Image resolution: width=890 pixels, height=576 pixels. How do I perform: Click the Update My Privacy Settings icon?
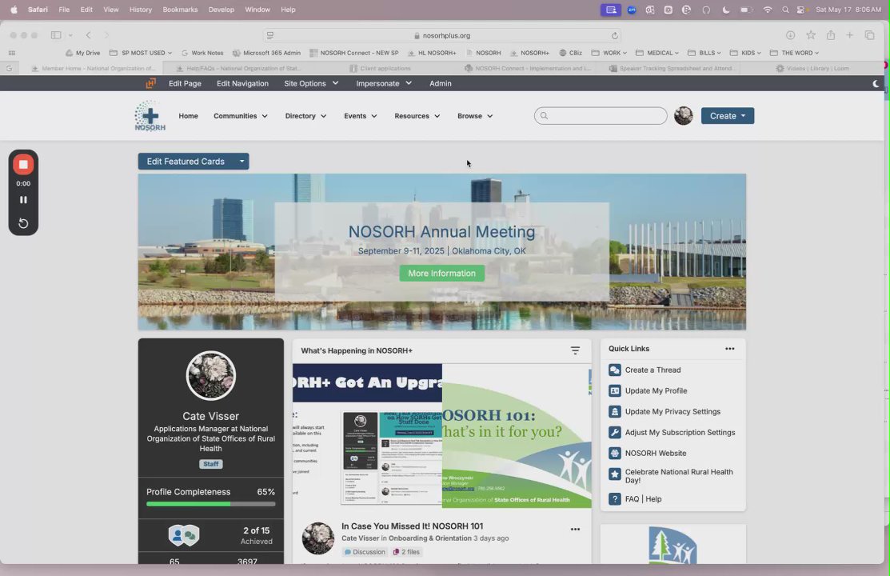(x=615, y=411)
